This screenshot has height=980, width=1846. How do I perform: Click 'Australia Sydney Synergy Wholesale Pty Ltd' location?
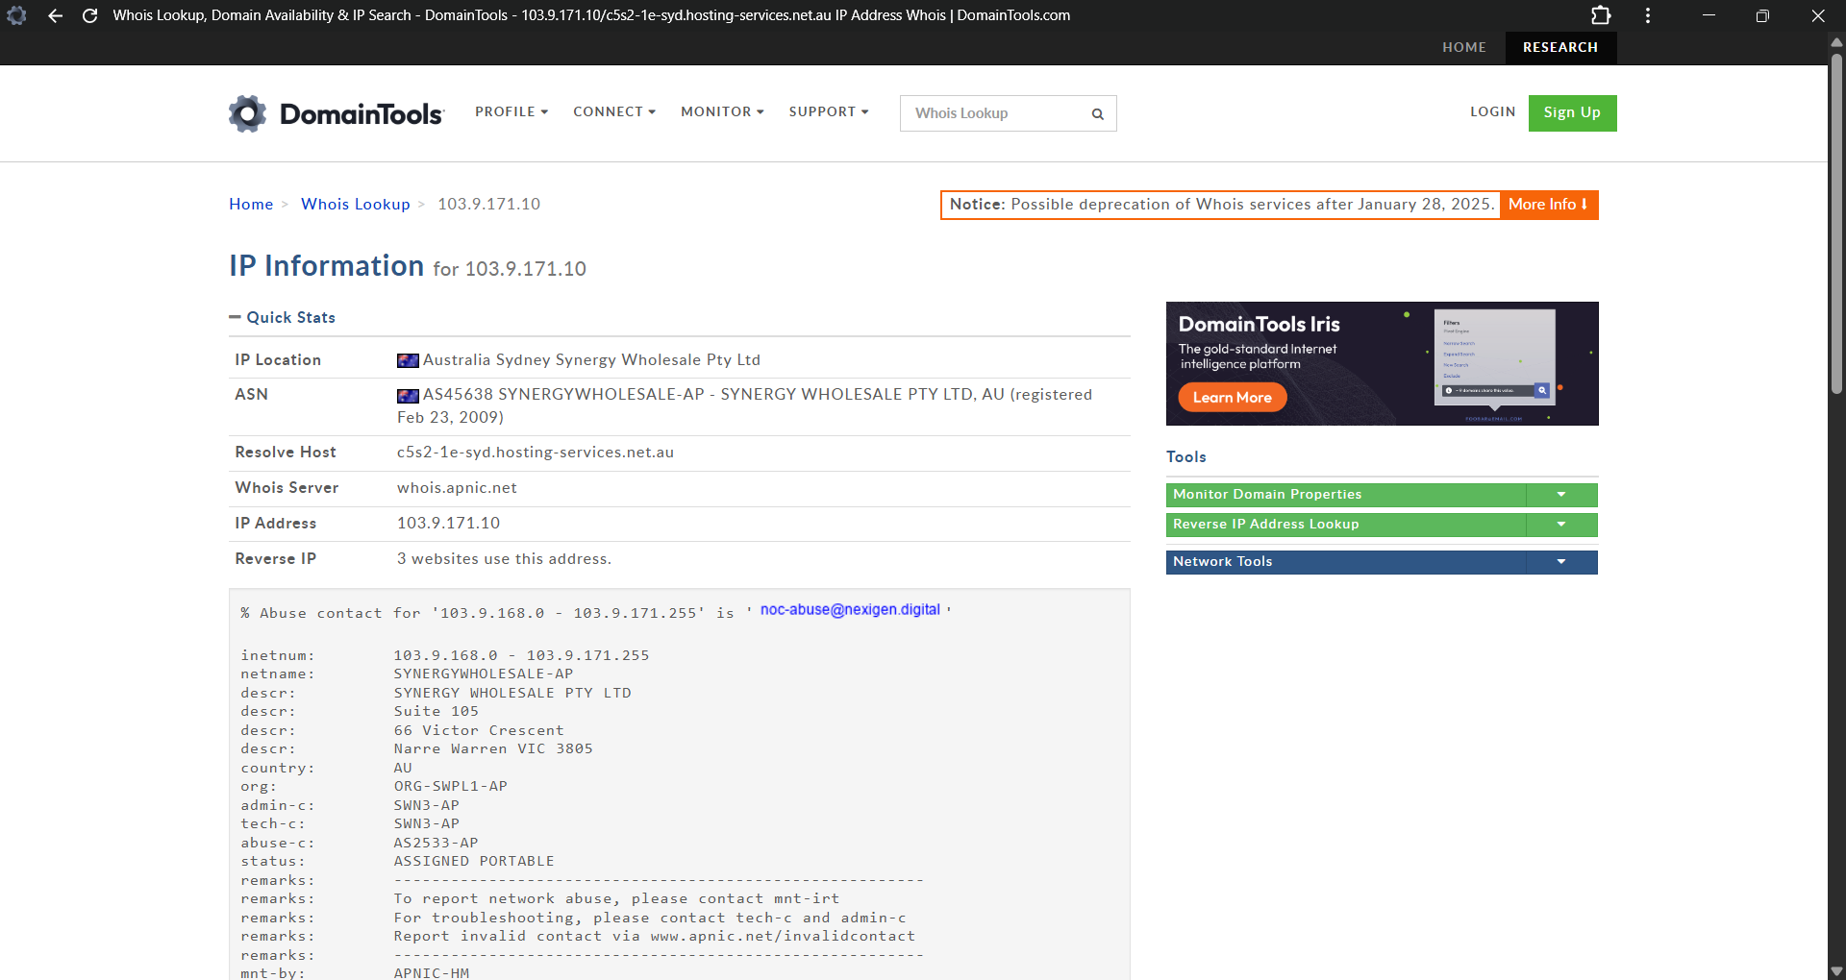tap(591, 360)
